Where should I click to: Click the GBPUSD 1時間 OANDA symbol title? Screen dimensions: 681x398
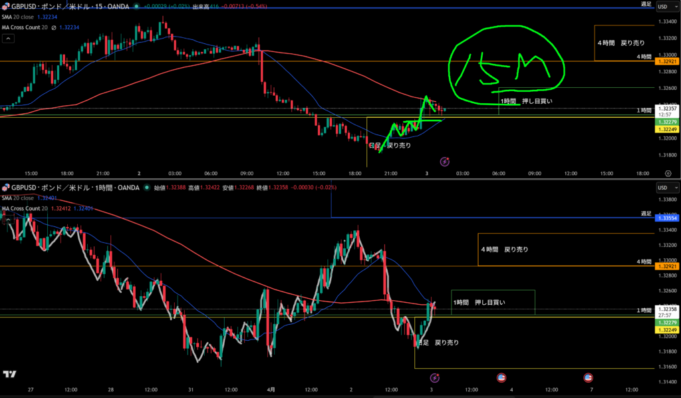(74, 188)
